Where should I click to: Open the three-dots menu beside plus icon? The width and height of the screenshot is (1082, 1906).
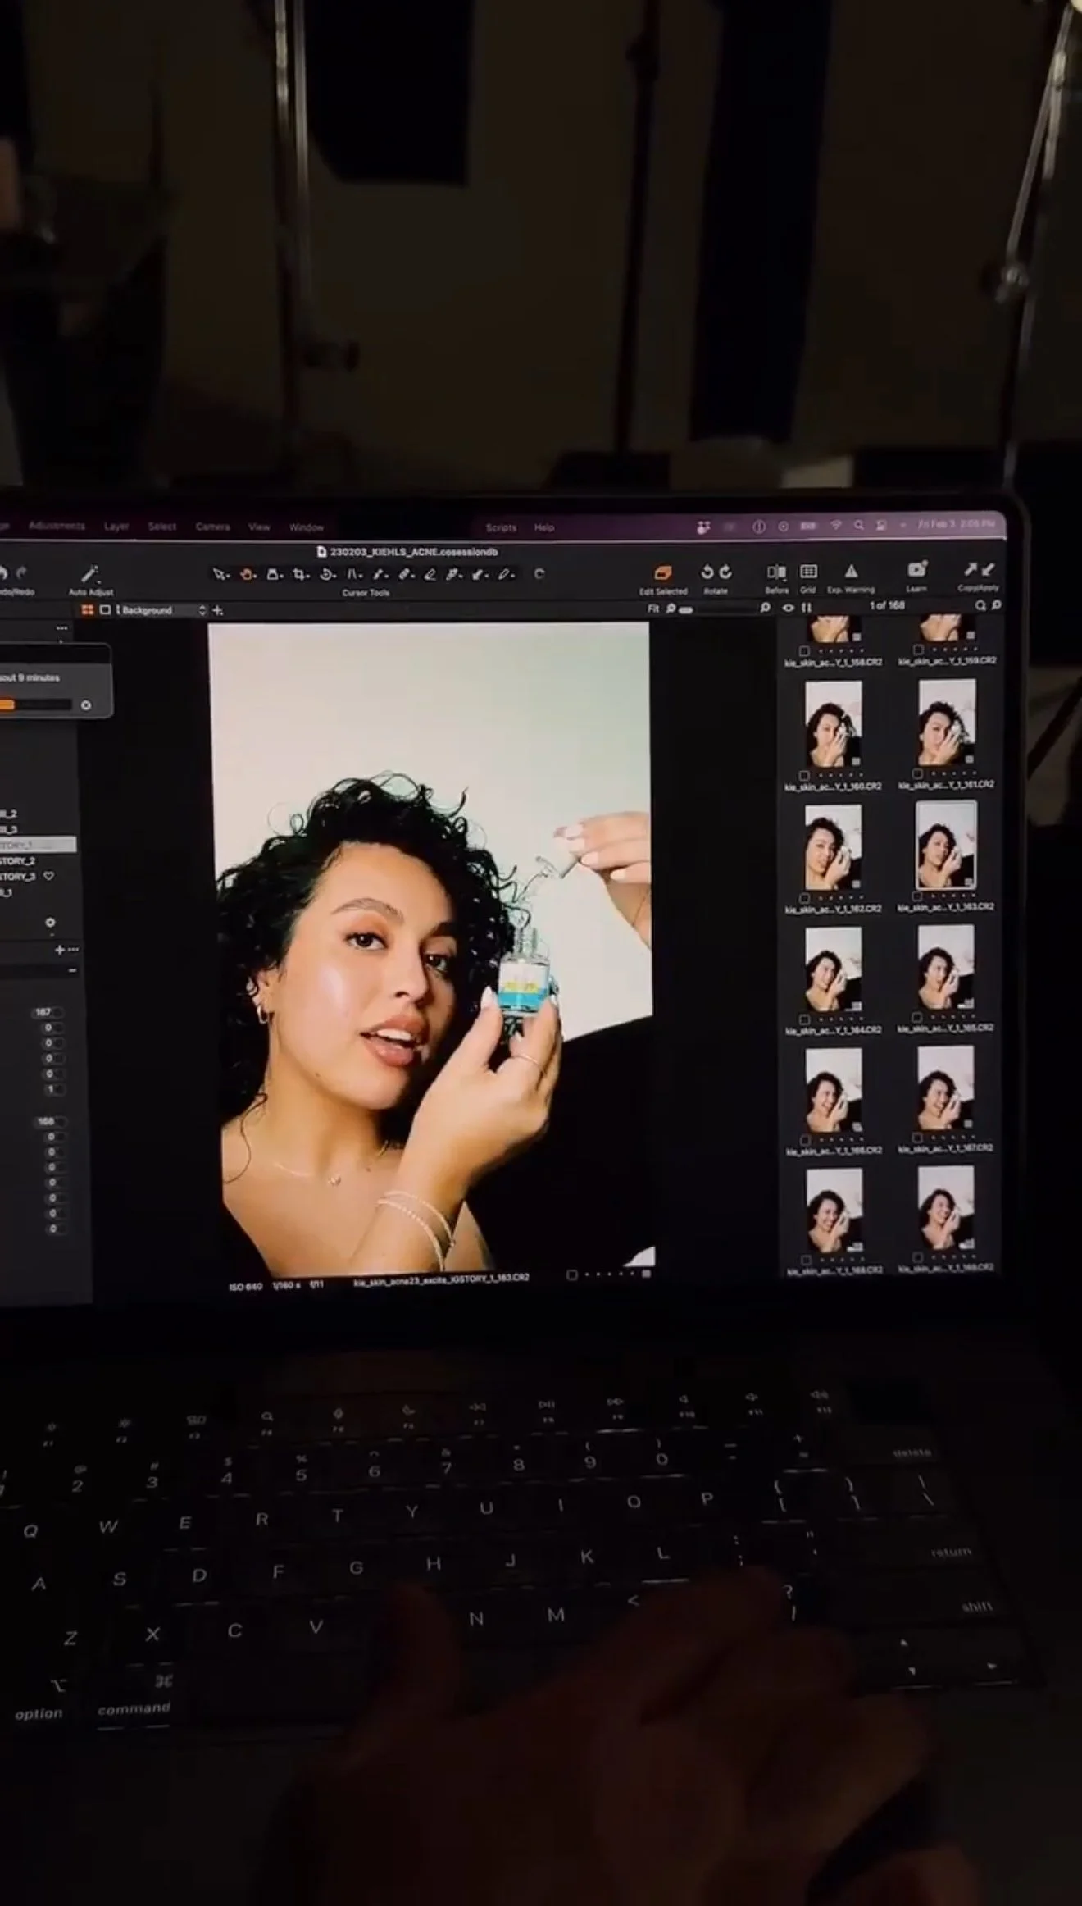(x=73, y=950)
